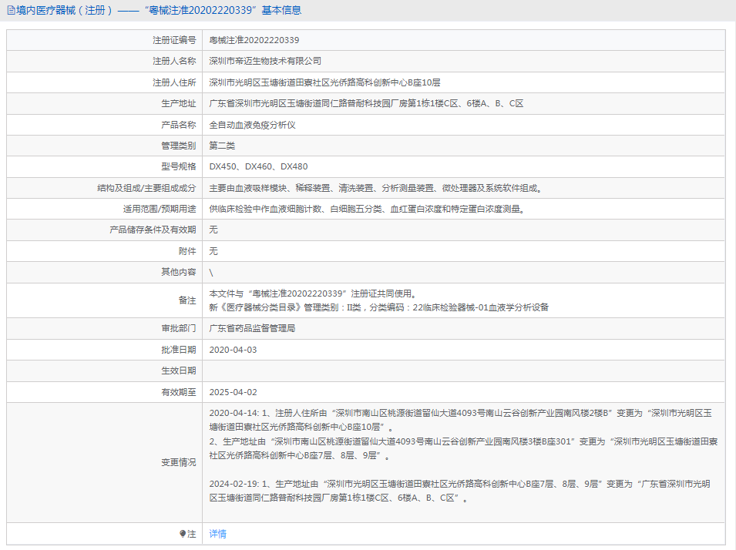Click the label 型号规格
The image size is (736, 550).
[178, 166]
